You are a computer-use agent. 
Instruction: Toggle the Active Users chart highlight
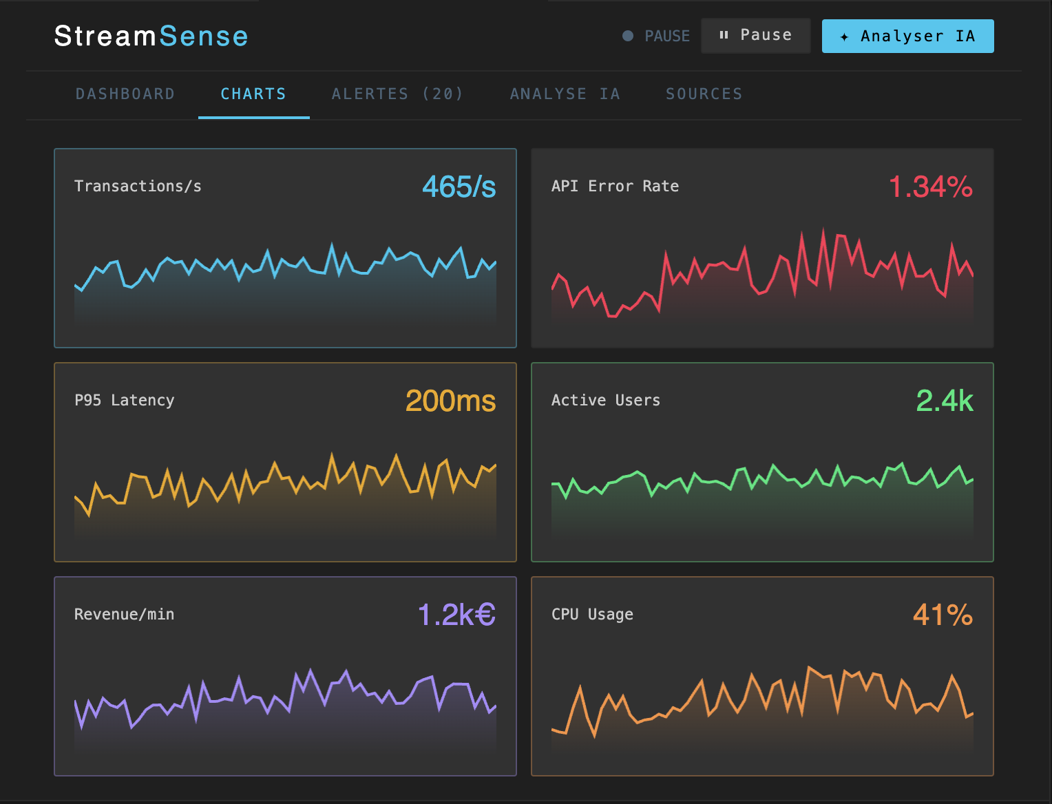click(762, 462)
